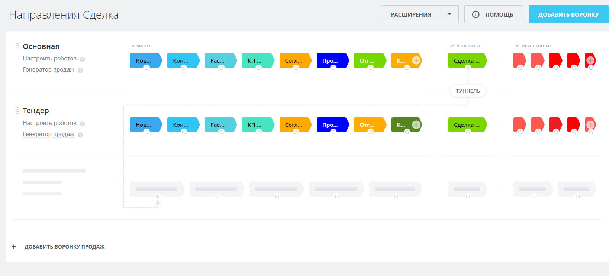Open the Расширения dropdown arrow

coord(449,14)
